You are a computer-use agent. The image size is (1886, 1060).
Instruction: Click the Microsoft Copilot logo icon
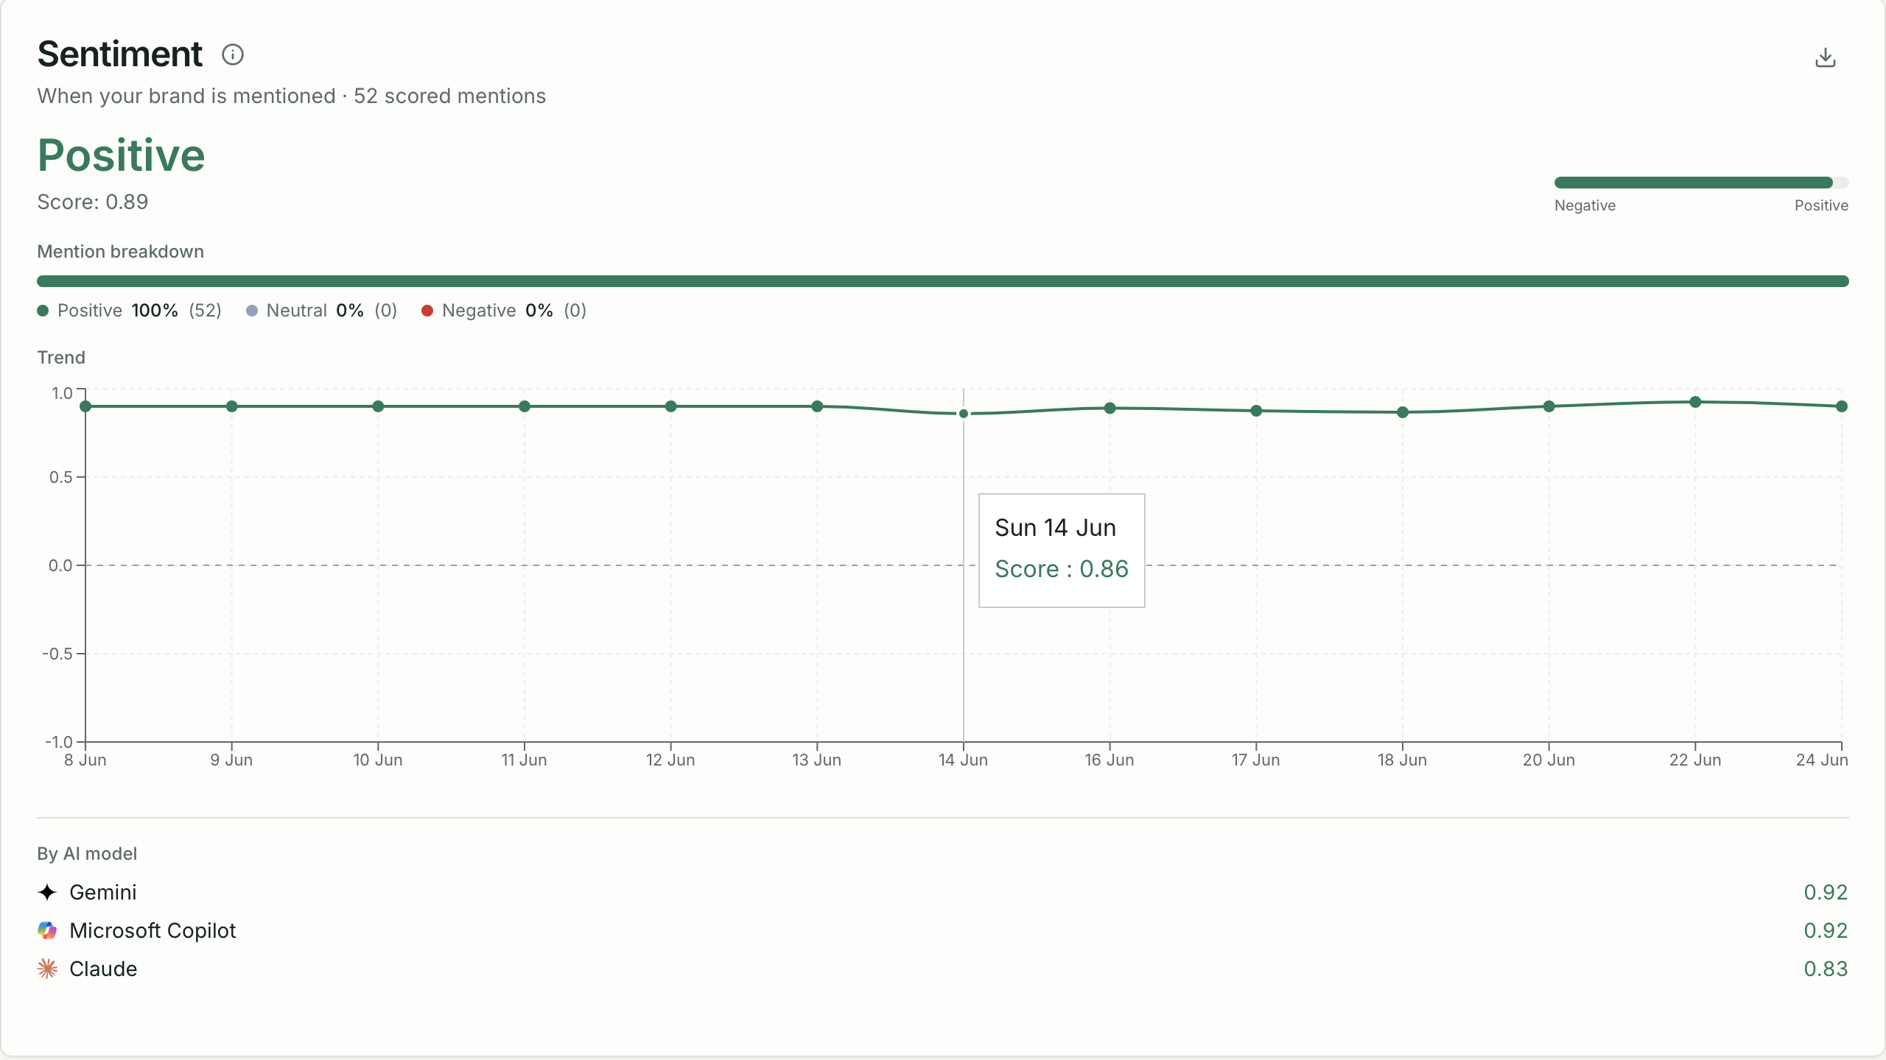tap(47, 930)
